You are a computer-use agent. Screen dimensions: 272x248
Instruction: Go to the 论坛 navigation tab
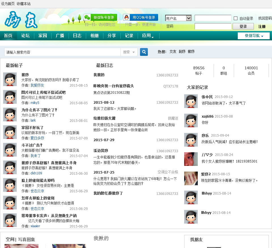25,36
